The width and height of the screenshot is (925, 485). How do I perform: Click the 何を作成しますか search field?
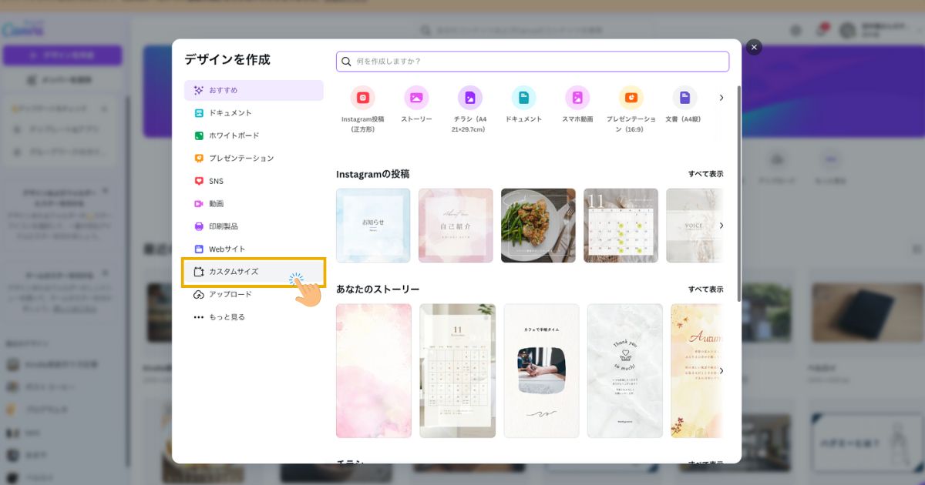[532, 60]
